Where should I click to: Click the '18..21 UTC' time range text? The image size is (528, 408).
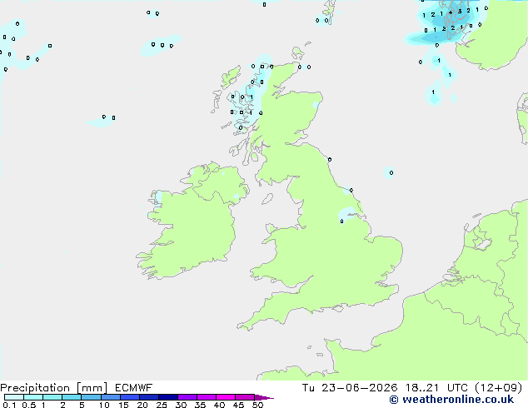(436, 388)
